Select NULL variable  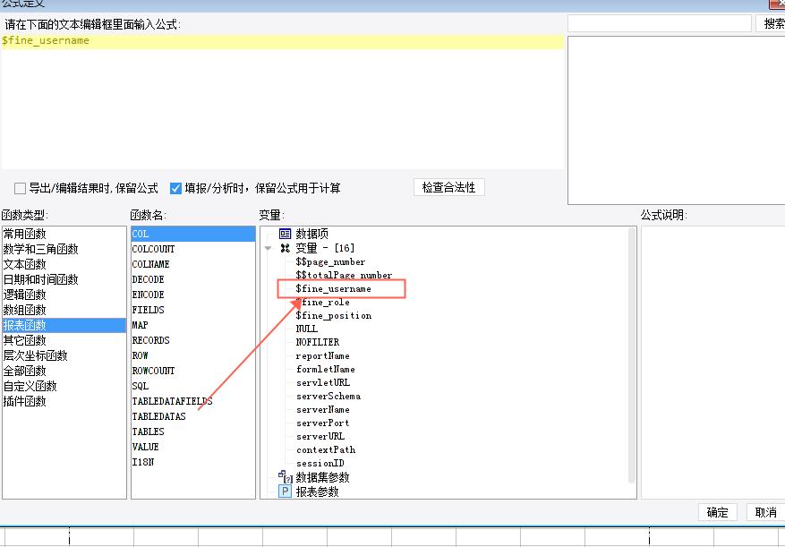click(x=307, y=329)
